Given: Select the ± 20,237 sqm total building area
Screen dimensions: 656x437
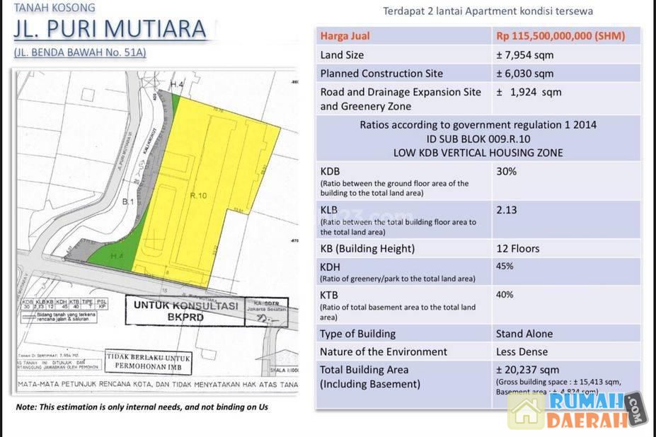Looking at the screenshot, I should pos(527,370).
